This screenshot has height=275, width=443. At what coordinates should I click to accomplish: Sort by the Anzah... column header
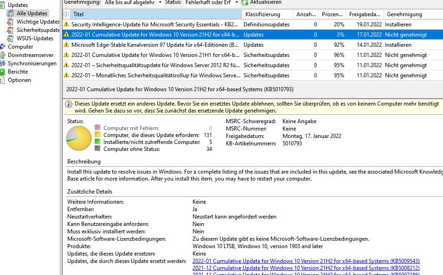[306, 14]
